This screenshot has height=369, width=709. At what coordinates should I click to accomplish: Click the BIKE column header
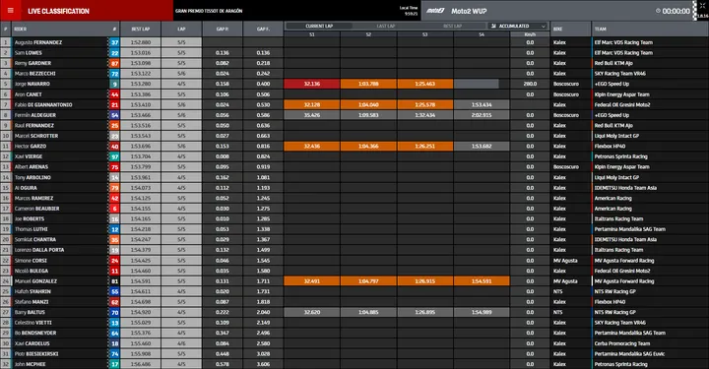point(557,29)
